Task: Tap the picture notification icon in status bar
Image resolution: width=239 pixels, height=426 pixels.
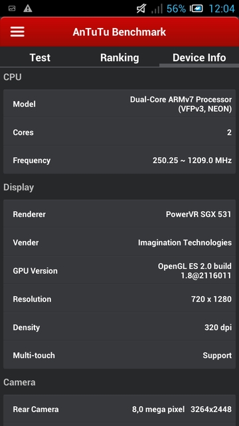Action: pyautogui.click(x=12, y=9)
